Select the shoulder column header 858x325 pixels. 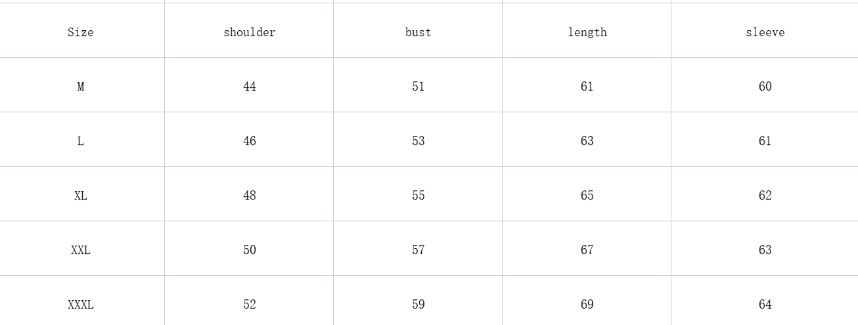click(250, 32)
